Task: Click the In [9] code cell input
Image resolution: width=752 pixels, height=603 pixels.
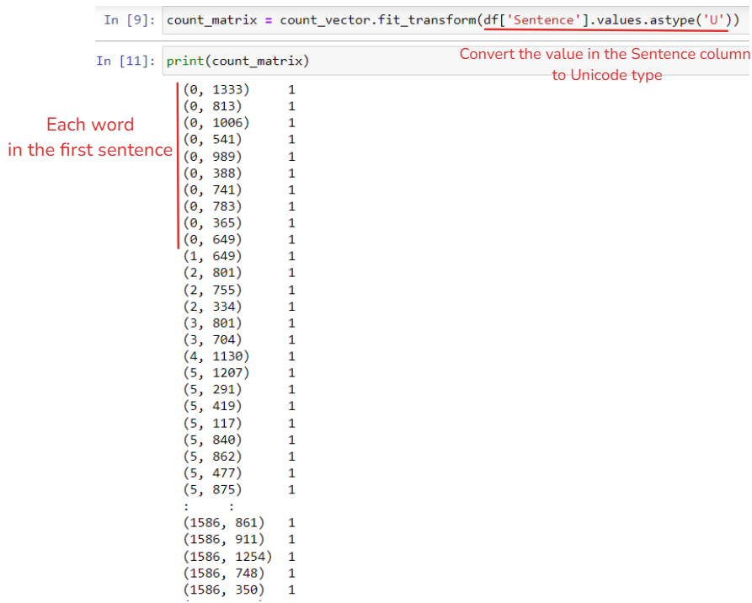Action: [456, 20]
